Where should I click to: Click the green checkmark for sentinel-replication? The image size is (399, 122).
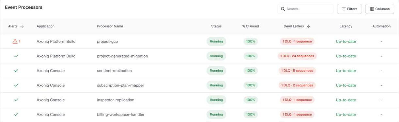[x=16, y=71]
